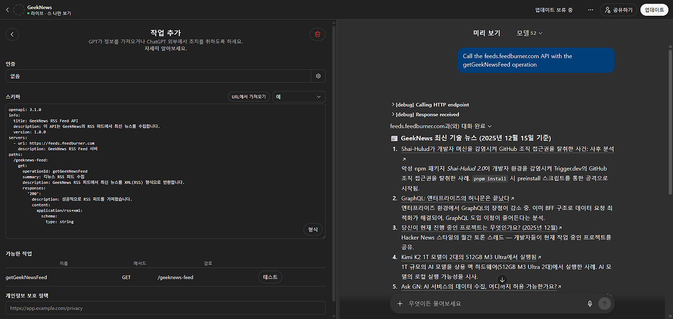673x319 pixels.
Task: Open the 예 examples dropdown
Action: (299, 97)
